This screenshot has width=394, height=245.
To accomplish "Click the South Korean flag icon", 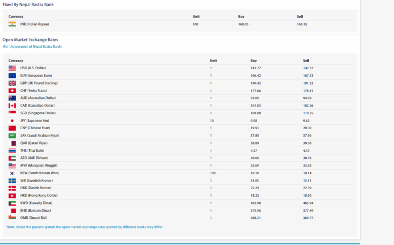I will click(x=12, y=173).
